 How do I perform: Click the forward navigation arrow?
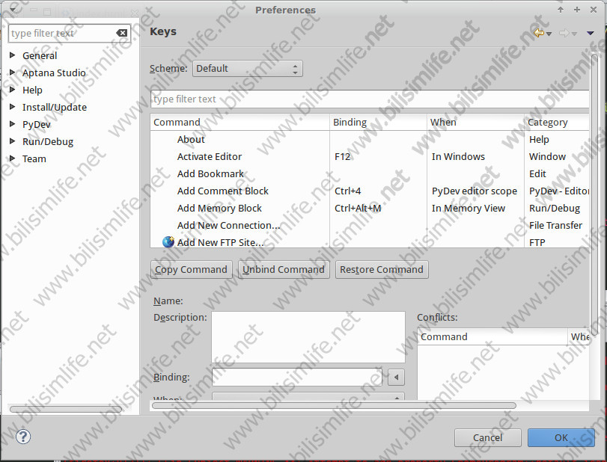coord(564,33)
